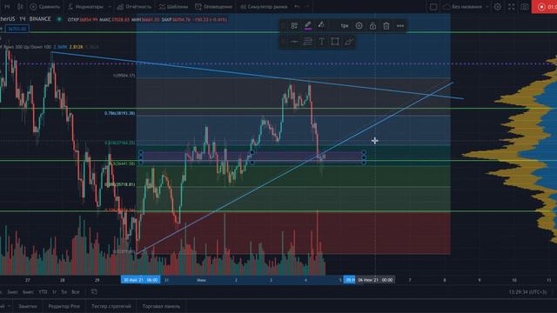
Task: Select top-left handle of purple rectangle
Action: 141,153
